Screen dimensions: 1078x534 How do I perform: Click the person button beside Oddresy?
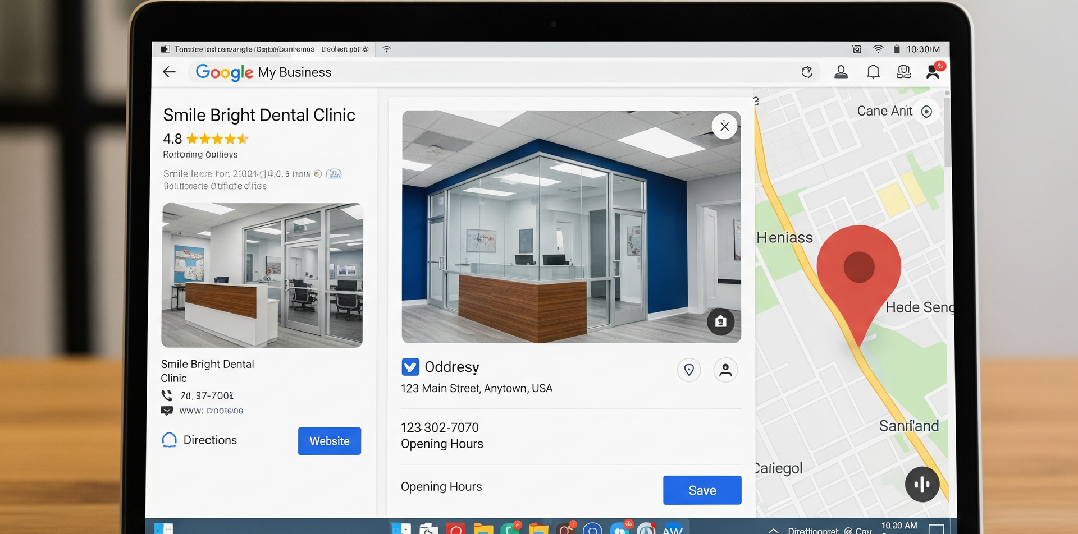(725, 370)
